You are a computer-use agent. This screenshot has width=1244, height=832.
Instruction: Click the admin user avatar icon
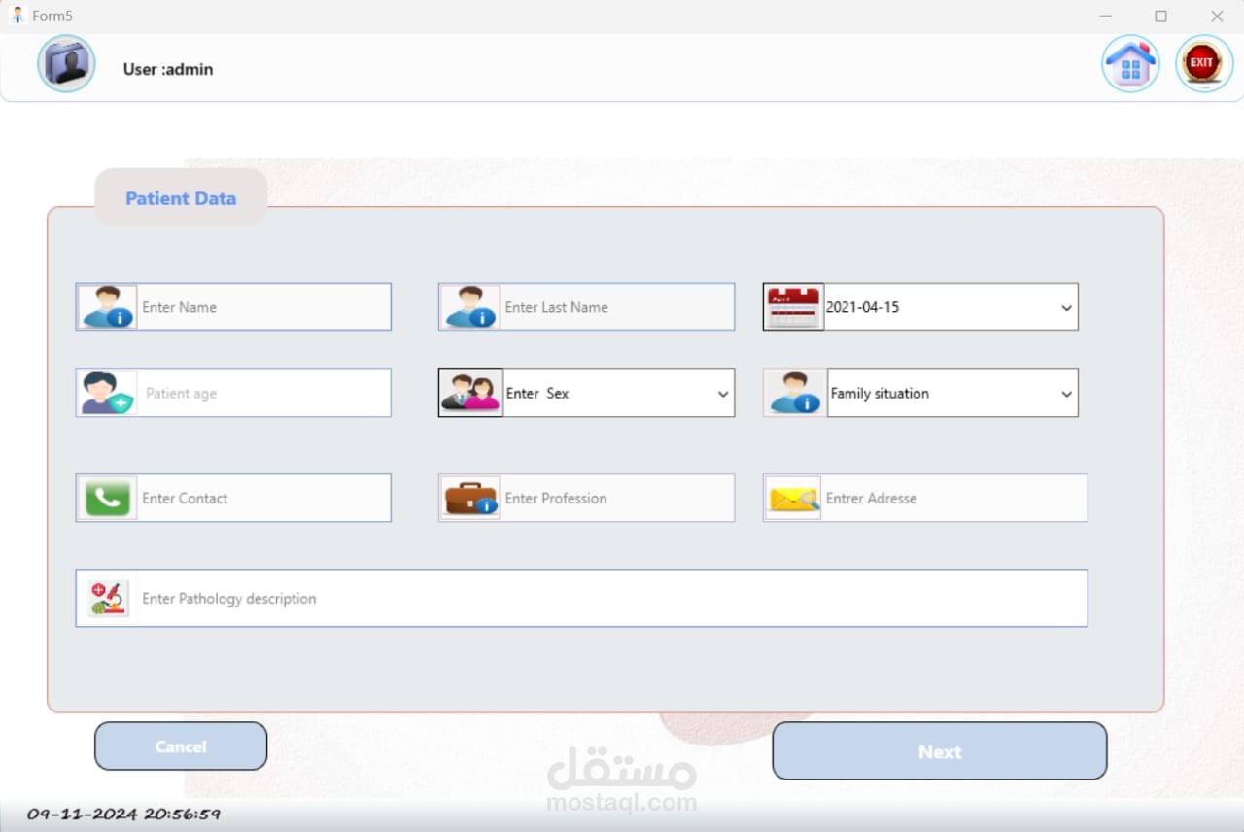66,64
